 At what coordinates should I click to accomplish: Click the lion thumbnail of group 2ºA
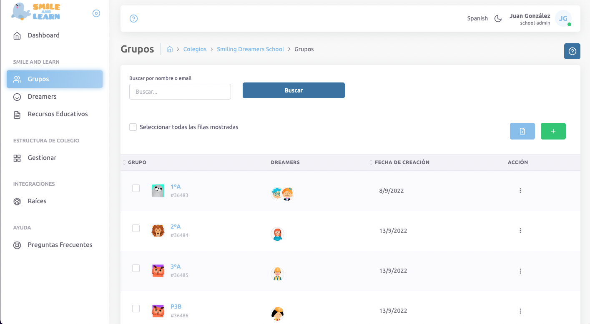click(158, 231)
